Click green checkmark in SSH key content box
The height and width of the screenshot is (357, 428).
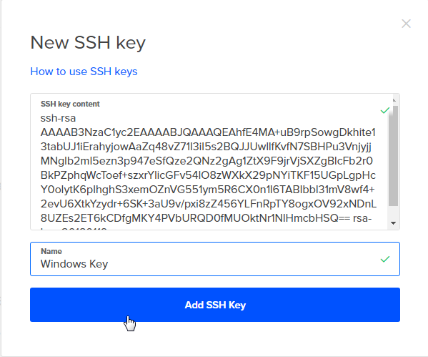click(385, 110)
